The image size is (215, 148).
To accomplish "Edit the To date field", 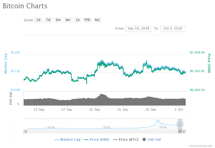I will (173, 29).
